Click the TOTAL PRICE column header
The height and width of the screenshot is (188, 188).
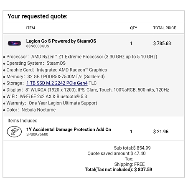tap(165, 28)
